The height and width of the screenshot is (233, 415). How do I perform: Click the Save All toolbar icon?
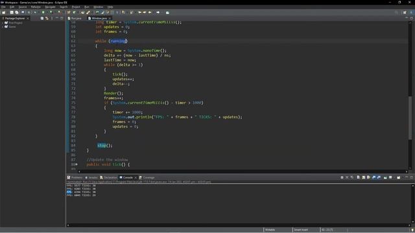[17, 12]
